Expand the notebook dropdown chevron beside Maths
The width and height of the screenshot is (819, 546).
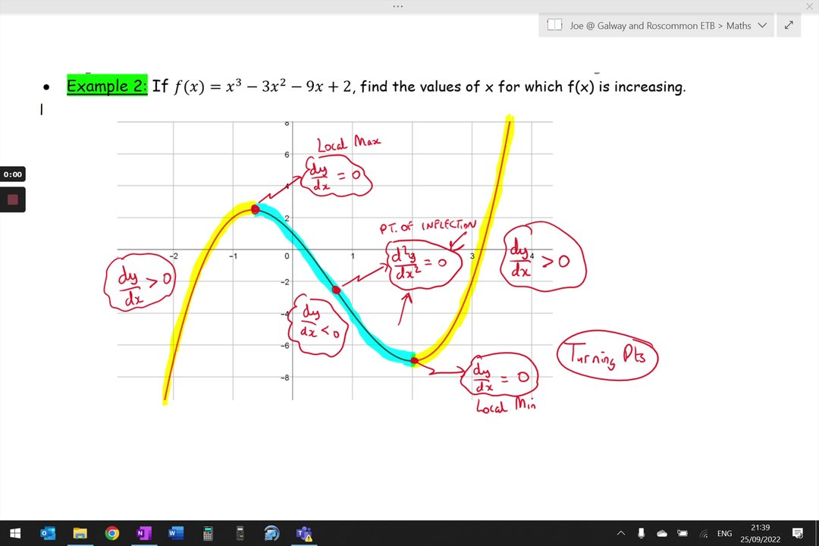coord(762,25)
